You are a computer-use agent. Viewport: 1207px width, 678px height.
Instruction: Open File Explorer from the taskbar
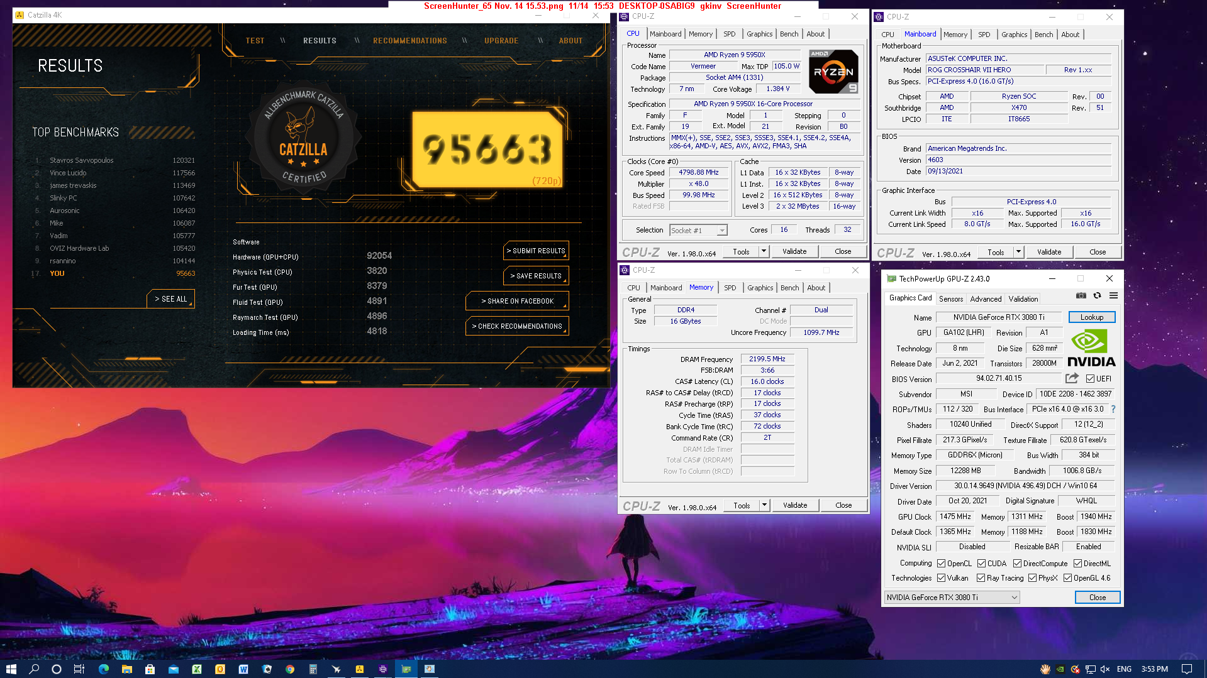pos(126,669)
